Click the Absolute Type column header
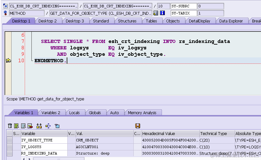The width and height of the screenshot is (261, 160). click(x=248, y=133)
